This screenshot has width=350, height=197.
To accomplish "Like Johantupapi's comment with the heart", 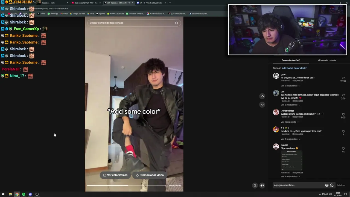I will coord(343,114).
